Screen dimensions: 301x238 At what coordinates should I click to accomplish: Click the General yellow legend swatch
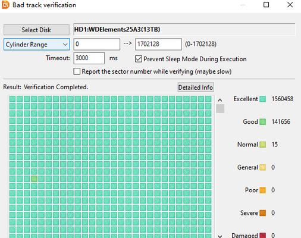pyautogui.click(x=262, y=167)
